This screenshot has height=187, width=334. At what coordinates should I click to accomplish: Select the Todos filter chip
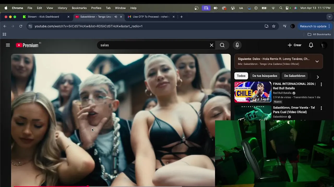pos(241,76)
